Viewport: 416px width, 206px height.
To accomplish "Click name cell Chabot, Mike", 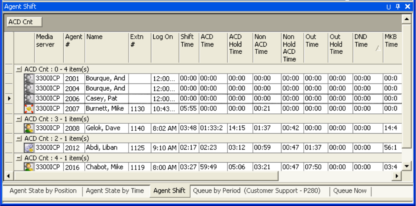I will (107, 167).
